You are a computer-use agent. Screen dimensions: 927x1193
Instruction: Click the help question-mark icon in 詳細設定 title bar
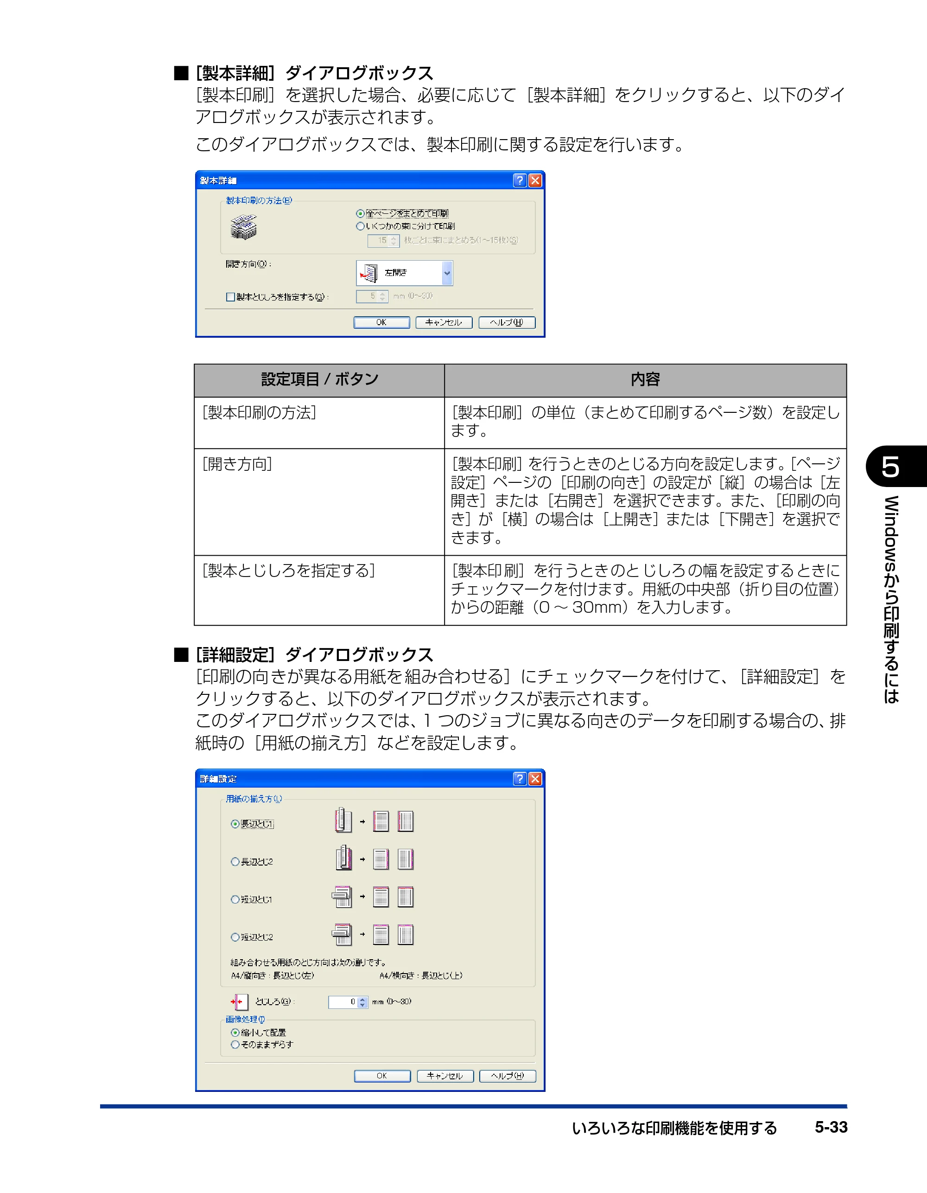click(520, 778)
